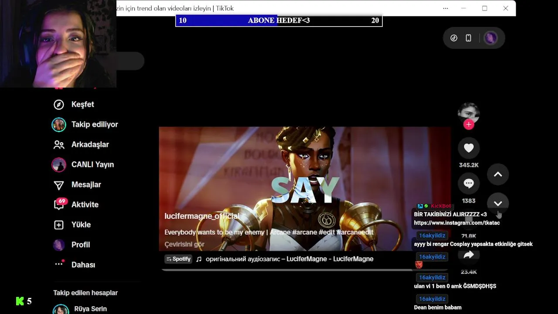Click the 345.2K likes count
Viewport: 558px width, 314px height.
469,165
